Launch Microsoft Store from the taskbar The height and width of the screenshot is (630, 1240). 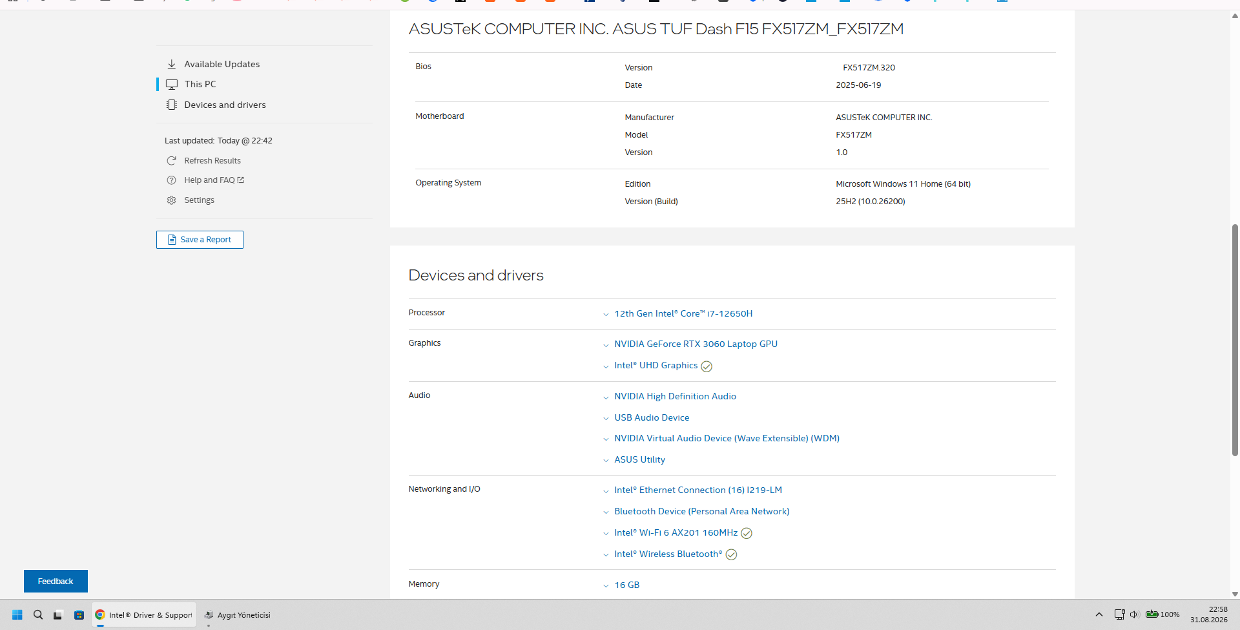79,615
